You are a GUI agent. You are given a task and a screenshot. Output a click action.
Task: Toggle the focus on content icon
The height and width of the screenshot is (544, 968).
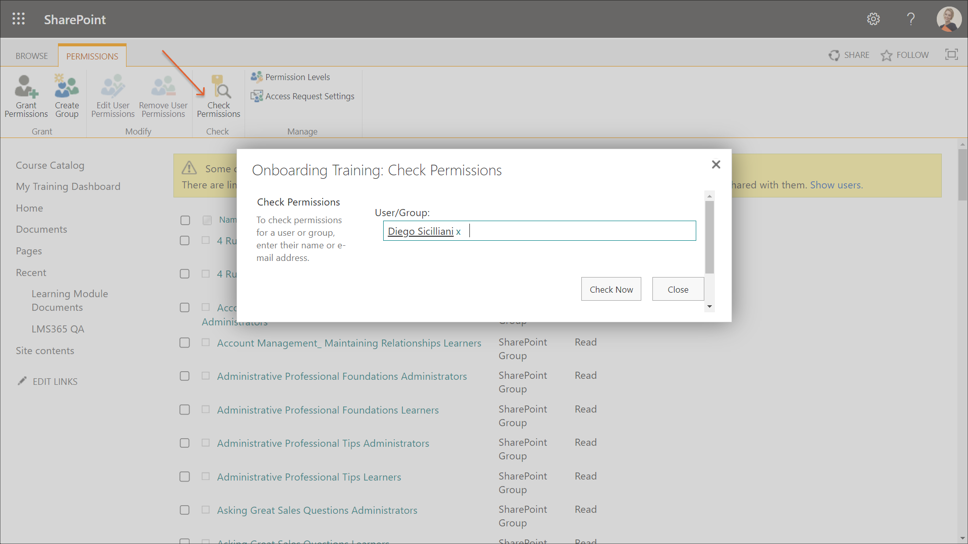point(951,54)
